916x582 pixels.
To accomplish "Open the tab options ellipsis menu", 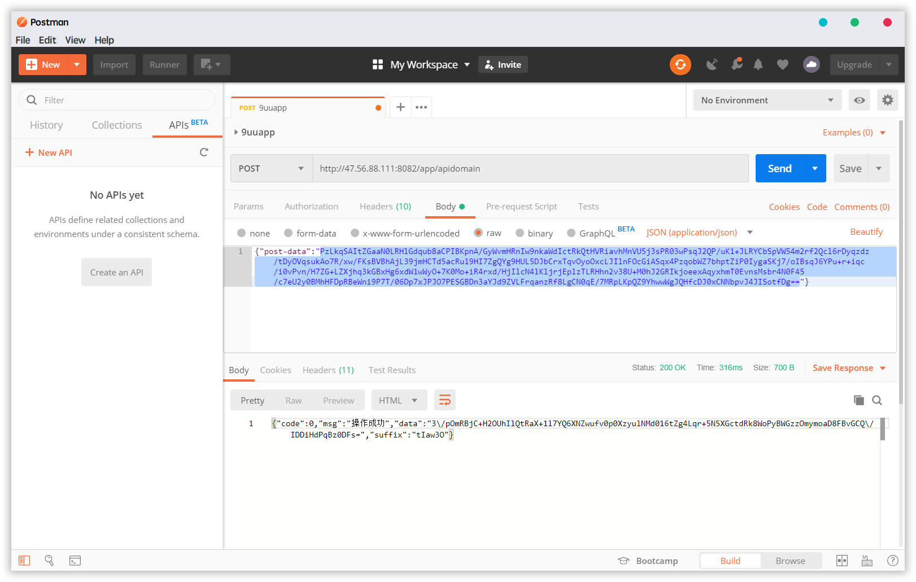I will click(421, 107).
